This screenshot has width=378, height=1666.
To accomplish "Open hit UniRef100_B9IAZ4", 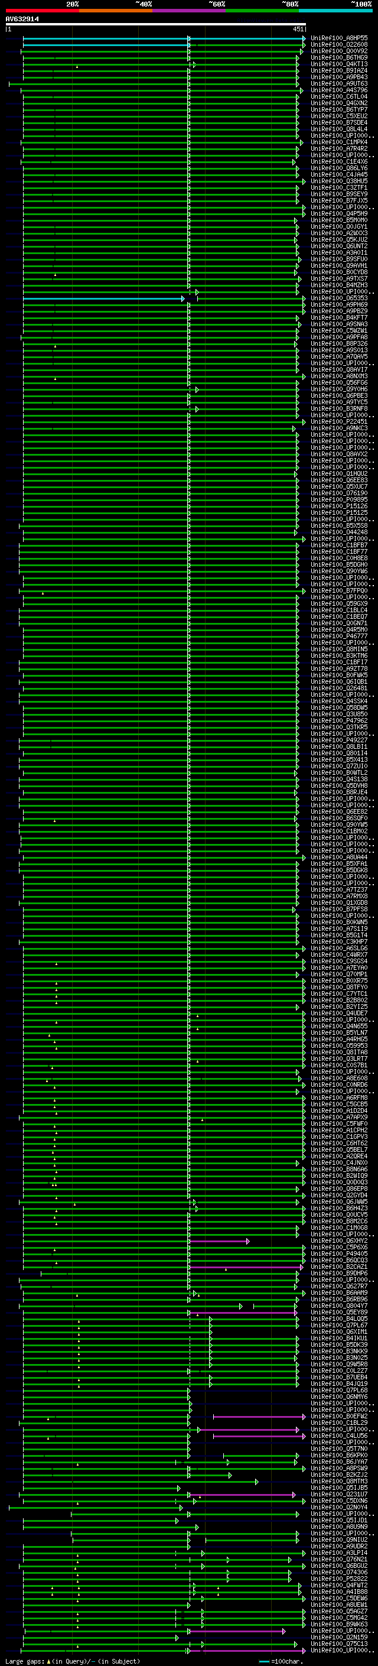I will (339, 70).
